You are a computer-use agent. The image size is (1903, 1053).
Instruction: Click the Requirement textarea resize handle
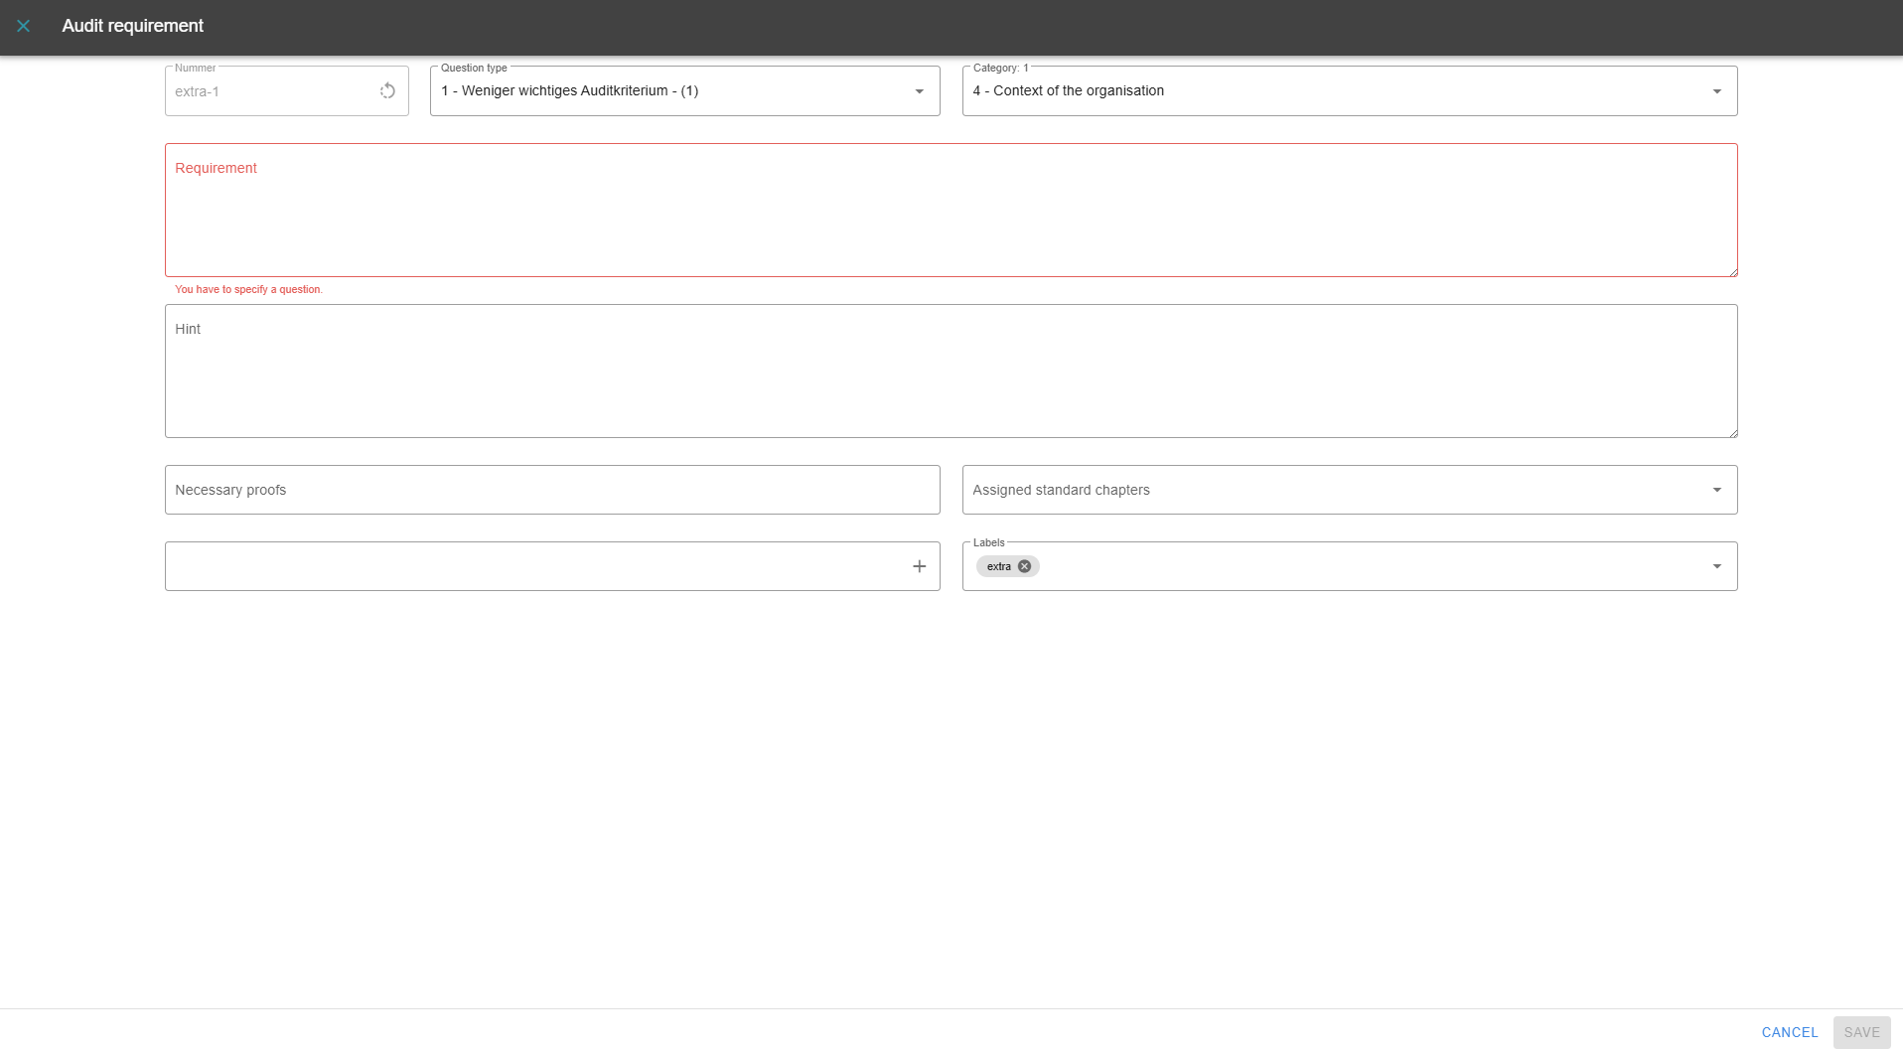pyautogui.click(x=1732, y=271)
